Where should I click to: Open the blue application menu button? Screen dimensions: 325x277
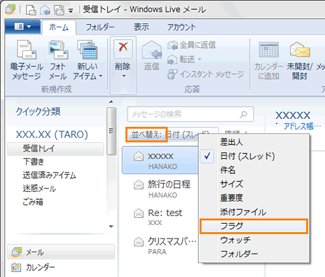(x=23, y=27)
